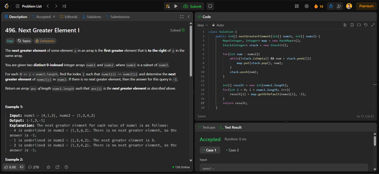Click the Solved status indicator
This screenshot has width=379, height=174.
(x=177, y=30)
